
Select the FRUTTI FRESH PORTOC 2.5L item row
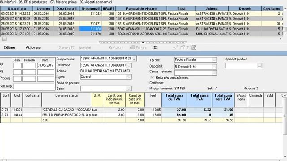click(141, 115)
